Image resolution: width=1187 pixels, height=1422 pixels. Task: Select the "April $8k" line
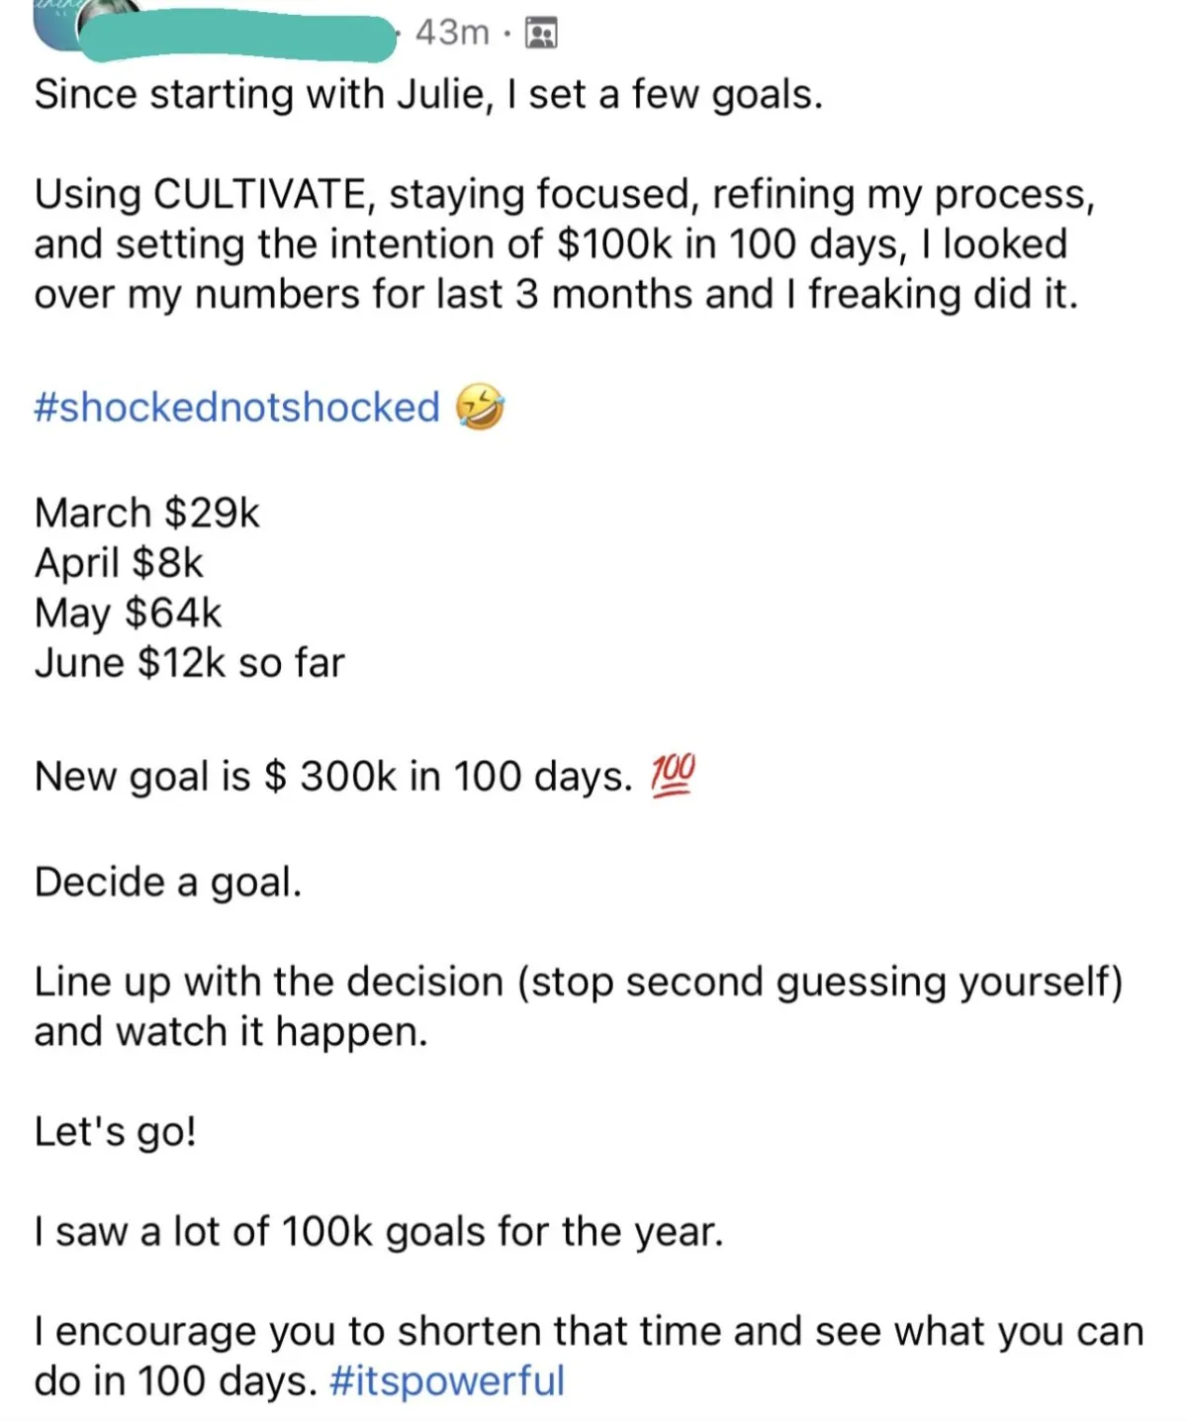119,563
